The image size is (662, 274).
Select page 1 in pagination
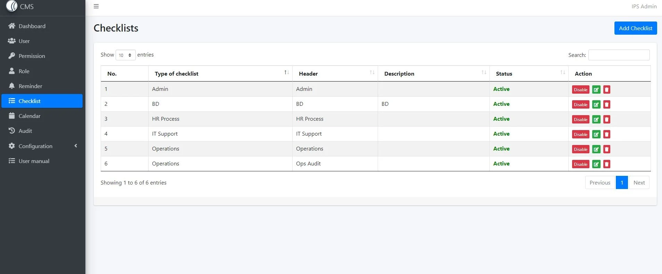622,182
